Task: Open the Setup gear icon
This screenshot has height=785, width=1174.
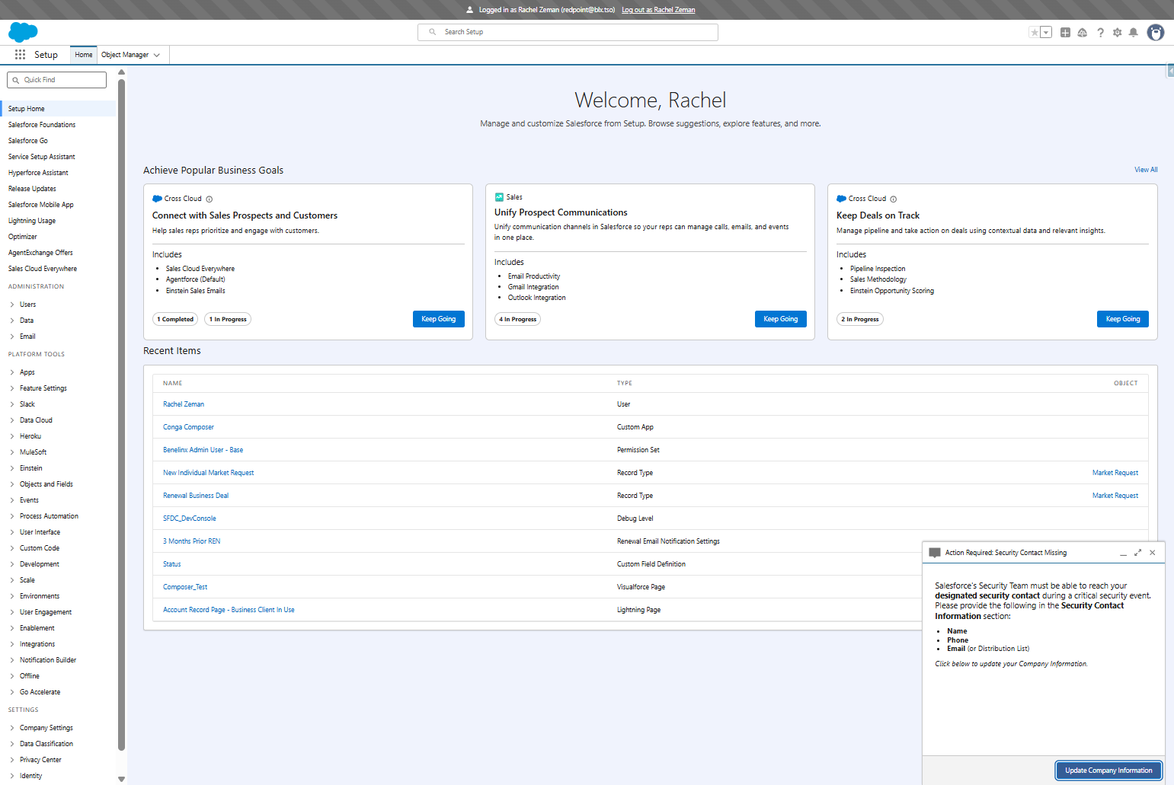Action: [x=1118, y=32]
